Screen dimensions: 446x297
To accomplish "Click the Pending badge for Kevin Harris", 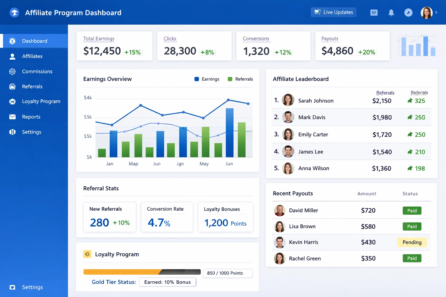I will coord(412,242).
